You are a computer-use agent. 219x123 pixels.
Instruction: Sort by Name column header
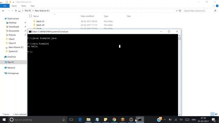pos(36,16)
